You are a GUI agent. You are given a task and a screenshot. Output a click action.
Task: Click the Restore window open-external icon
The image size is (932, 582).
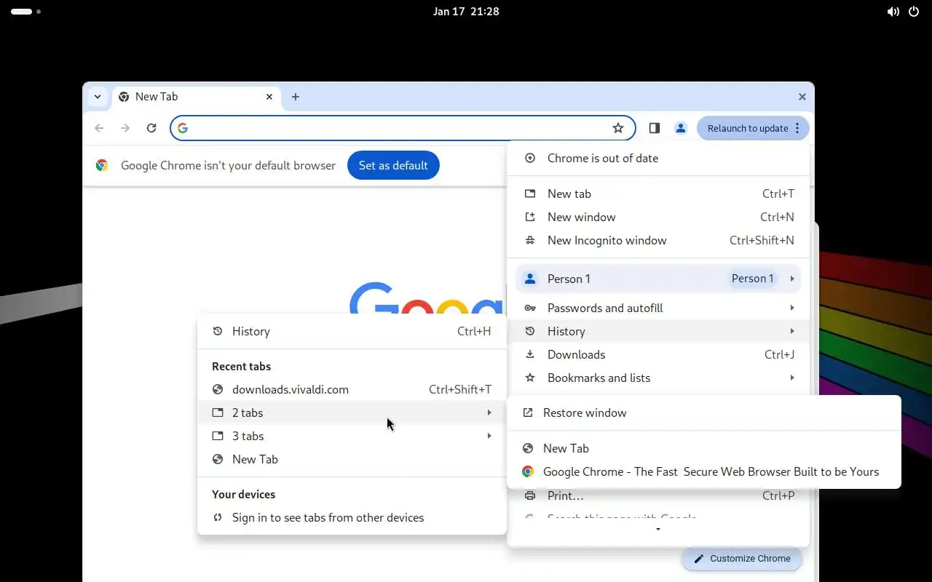pos(528,412)
